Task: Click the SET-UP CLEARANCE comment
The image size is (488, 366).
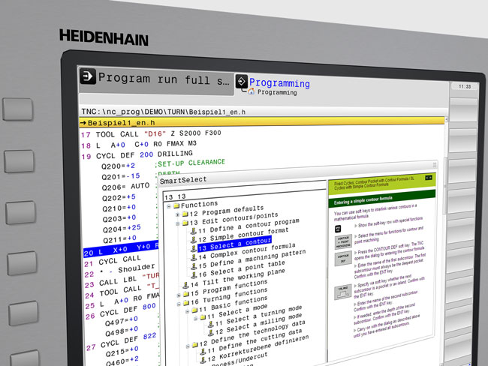Action: [191, 163]
